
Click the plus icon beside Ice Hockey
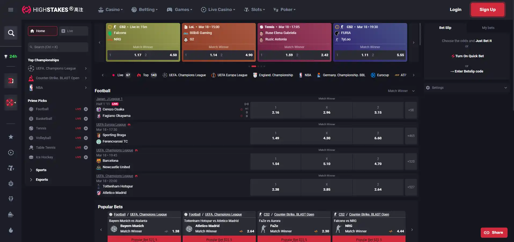86,157
